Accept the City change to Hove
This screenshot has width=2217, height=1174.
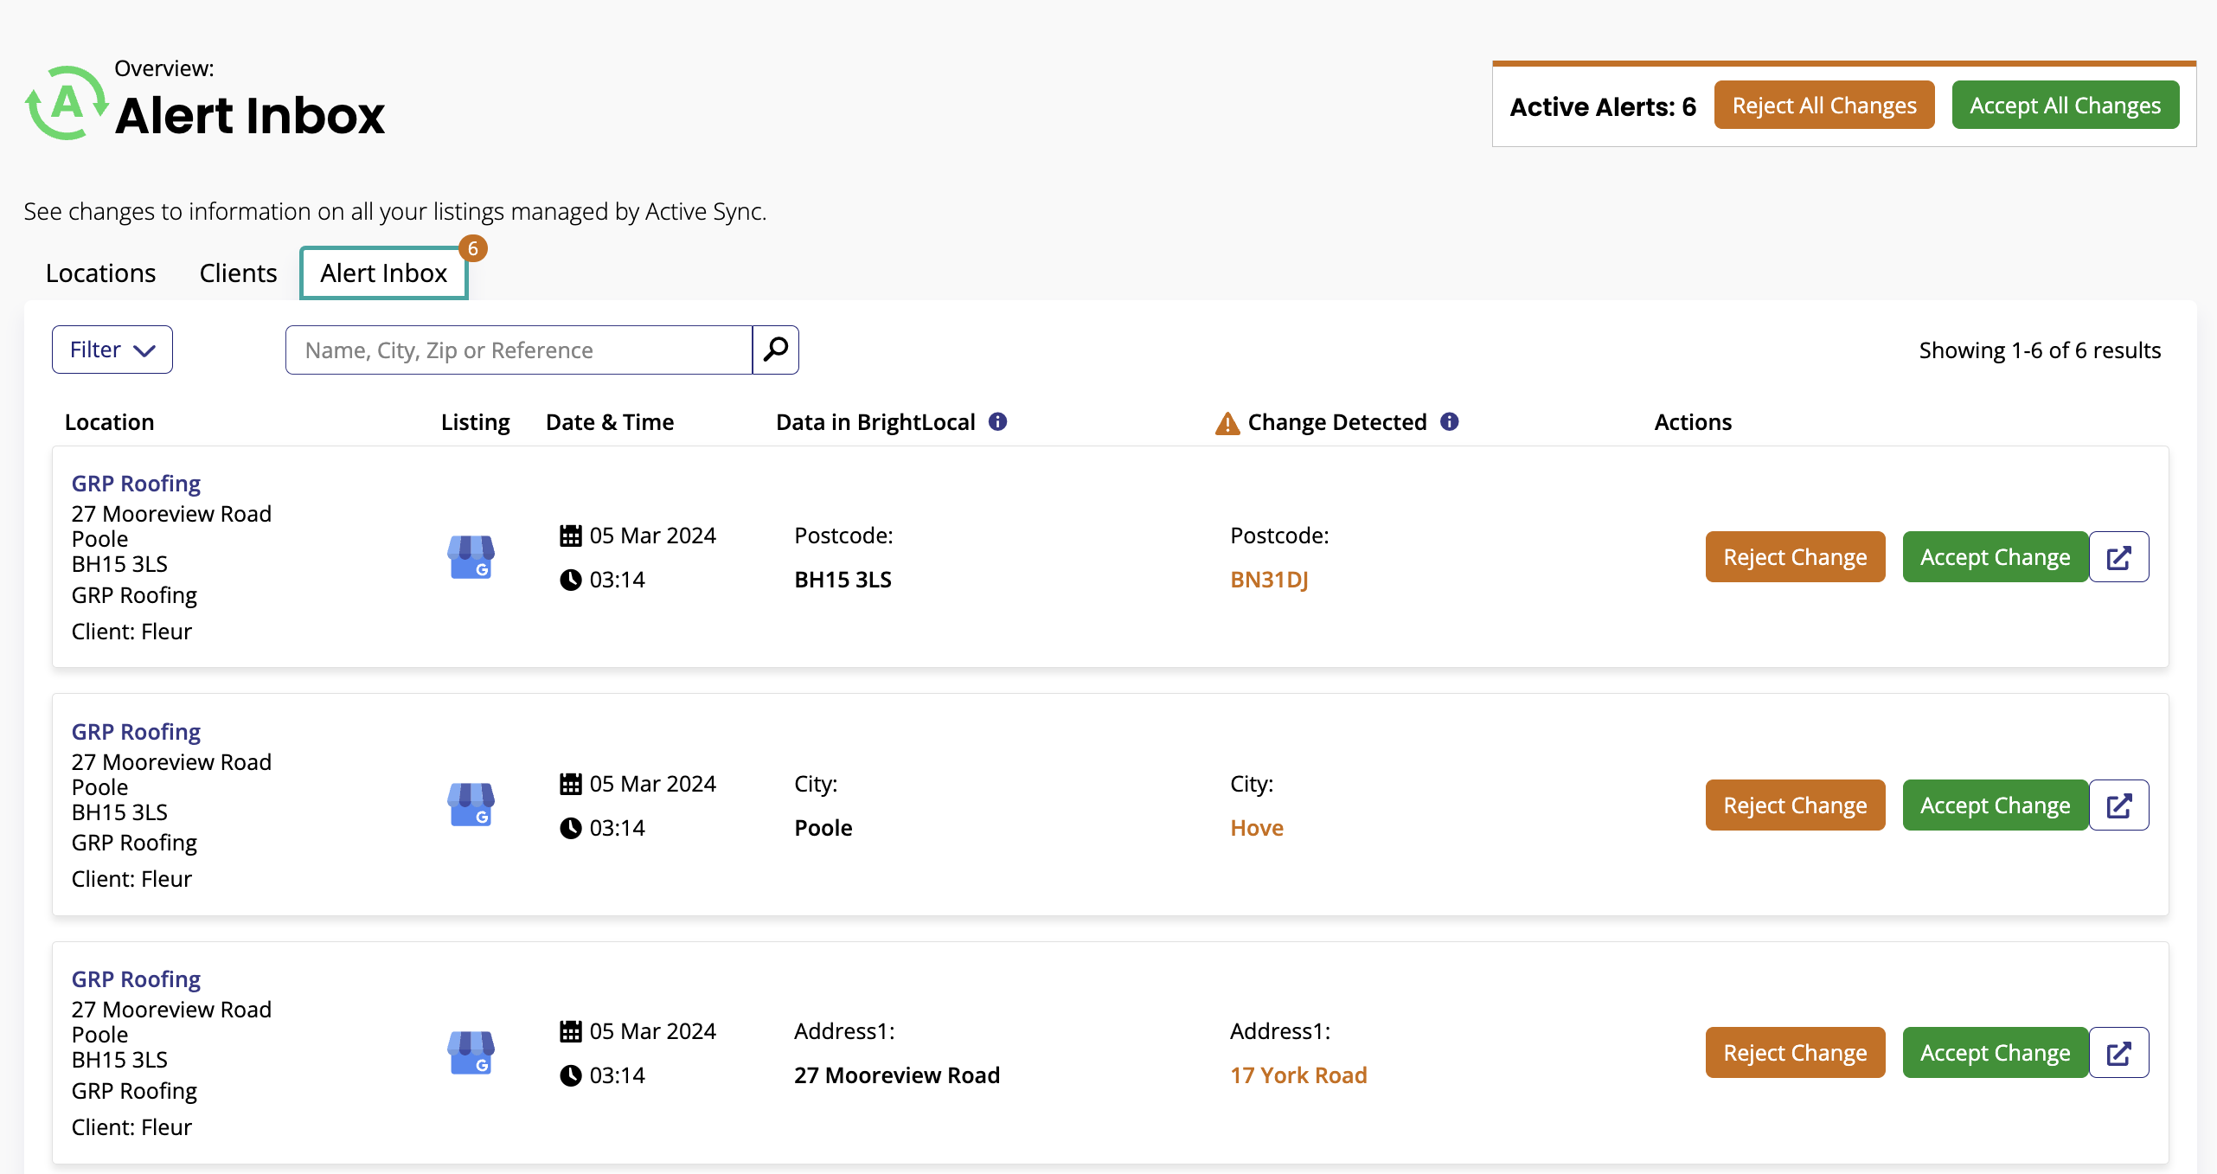[x=1995, y=805]
